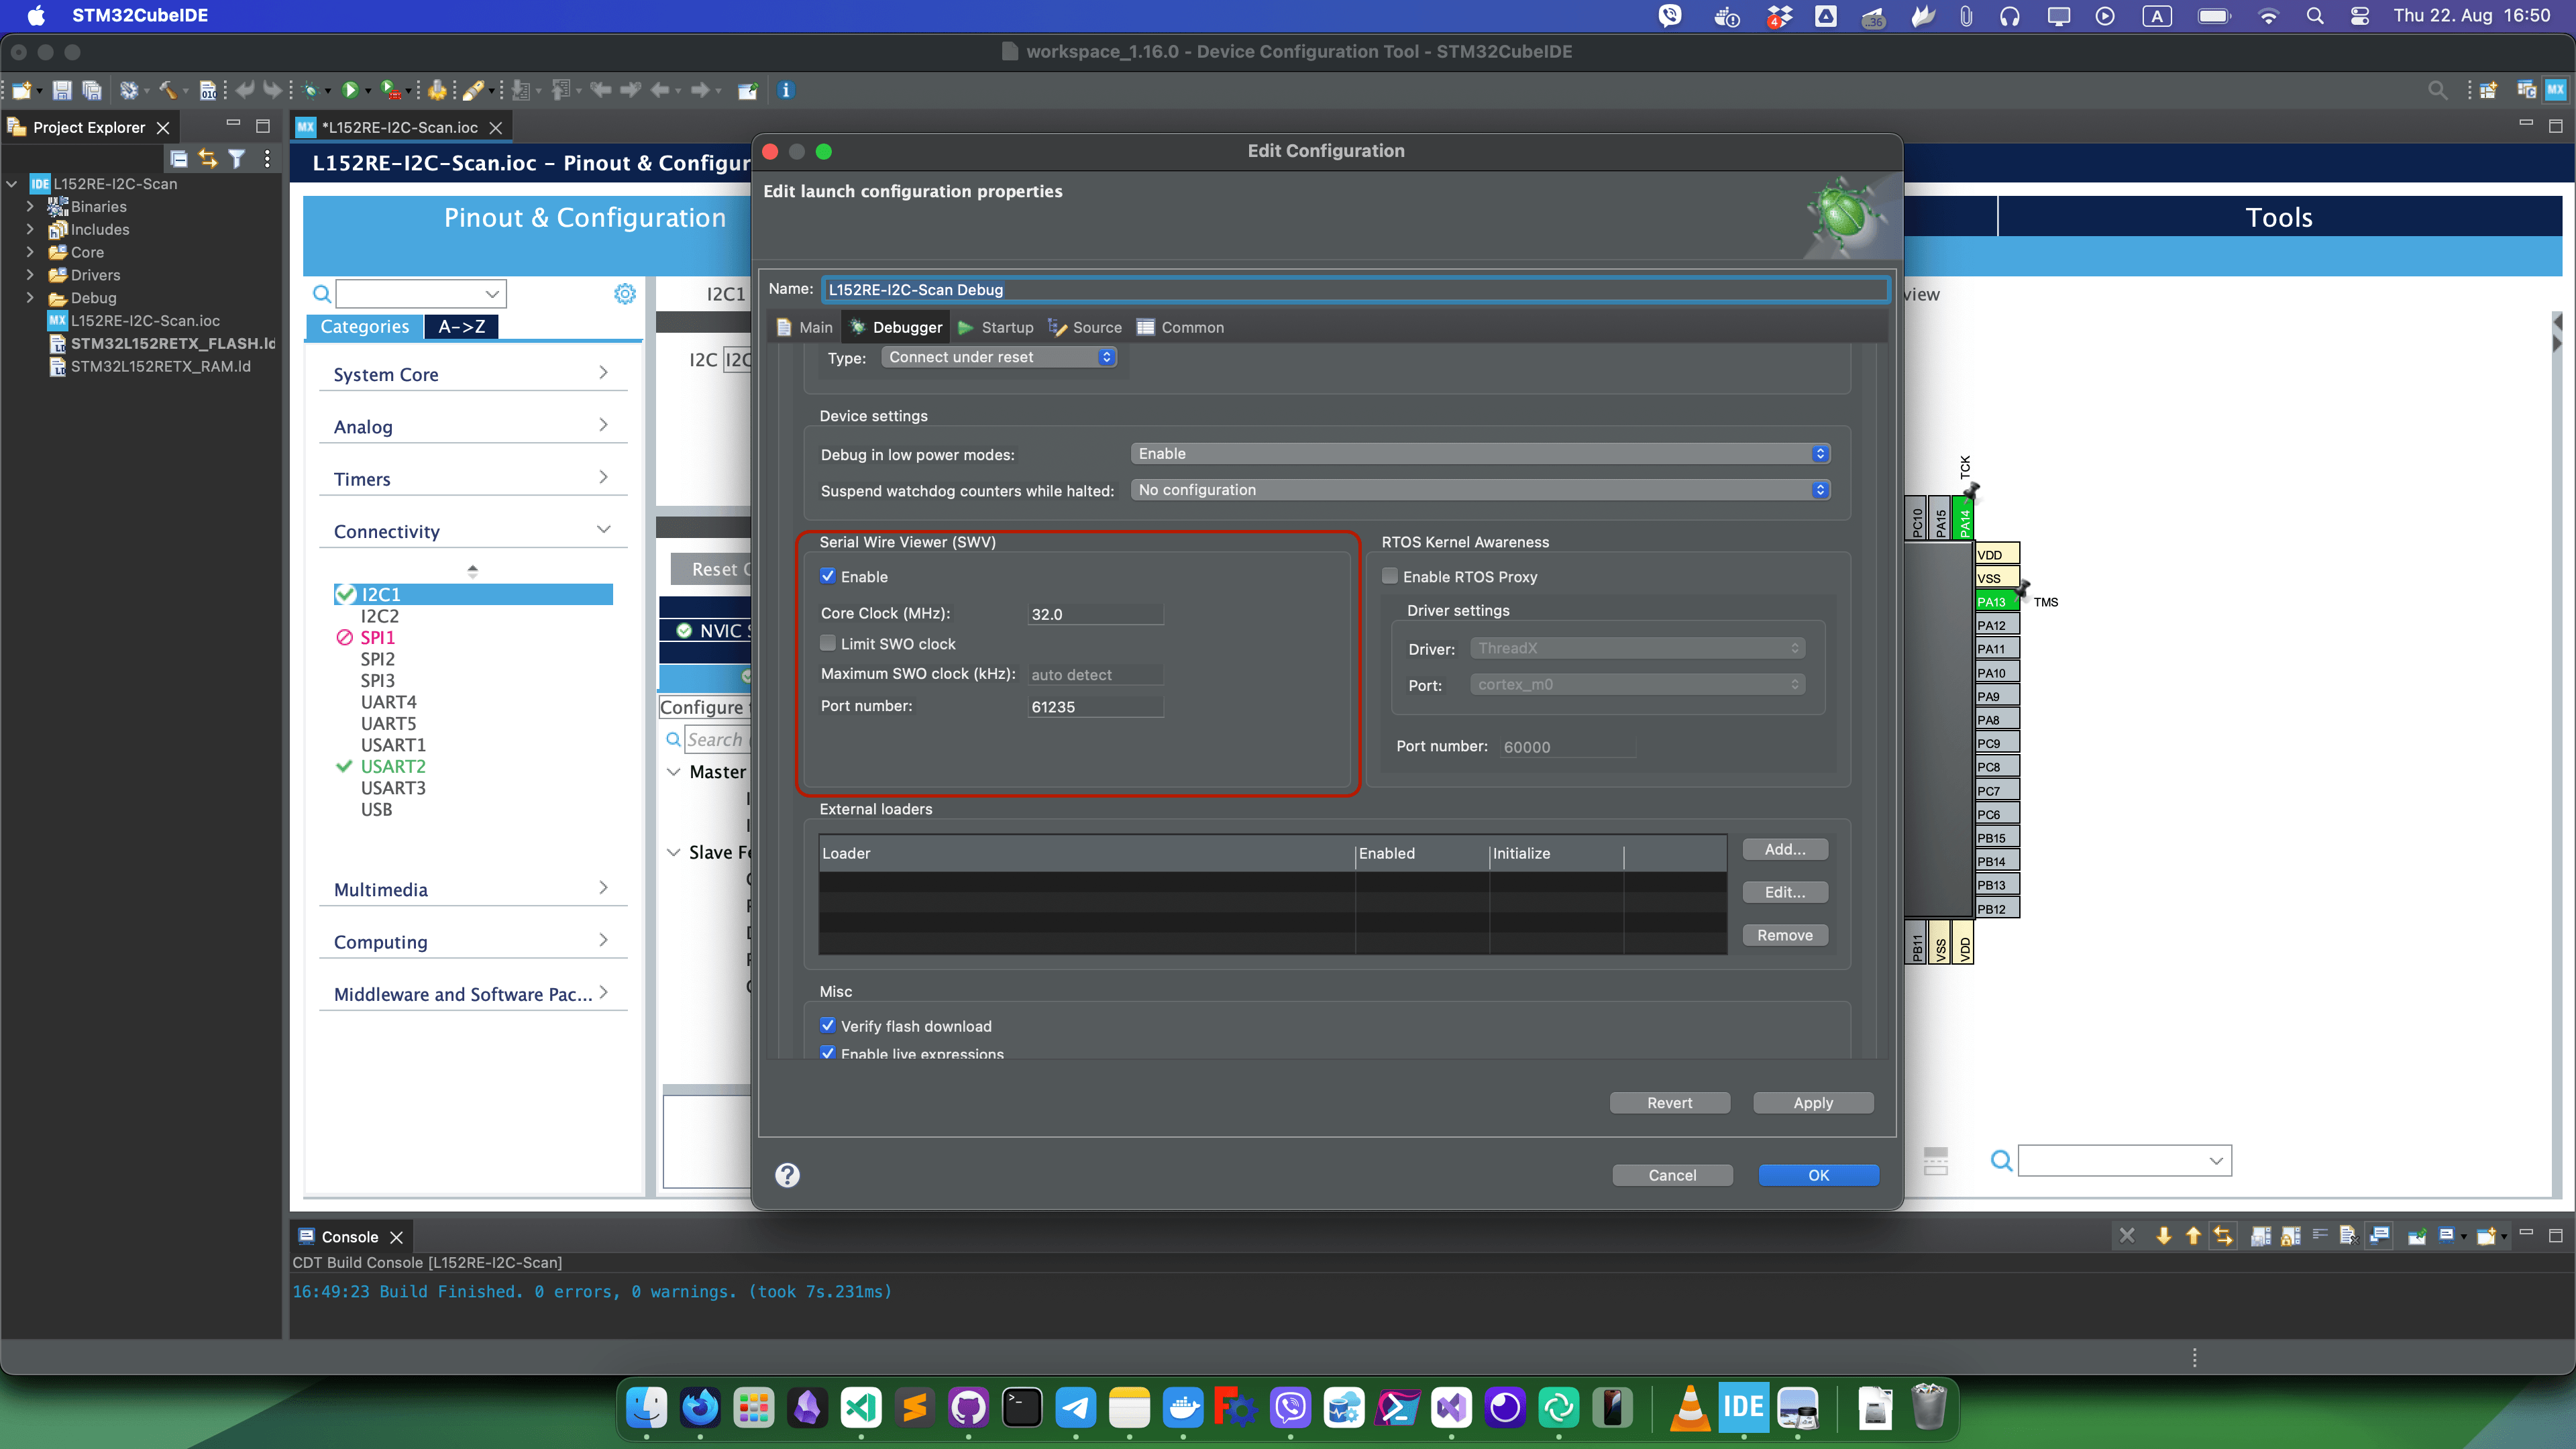
Task: Open the Connect under reset Type dropdown
Action: (x=999, y=357)
